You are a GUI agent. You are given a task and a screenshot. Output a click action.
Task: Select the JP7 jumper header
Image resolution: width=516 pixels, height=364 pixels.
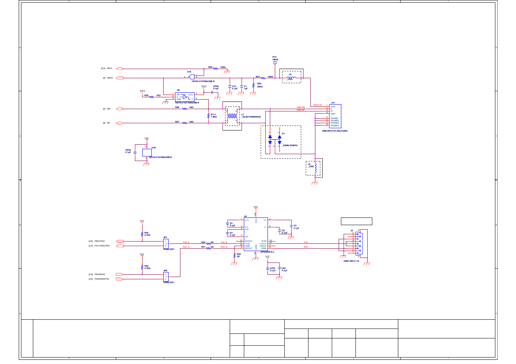click(x=166, y=243)
